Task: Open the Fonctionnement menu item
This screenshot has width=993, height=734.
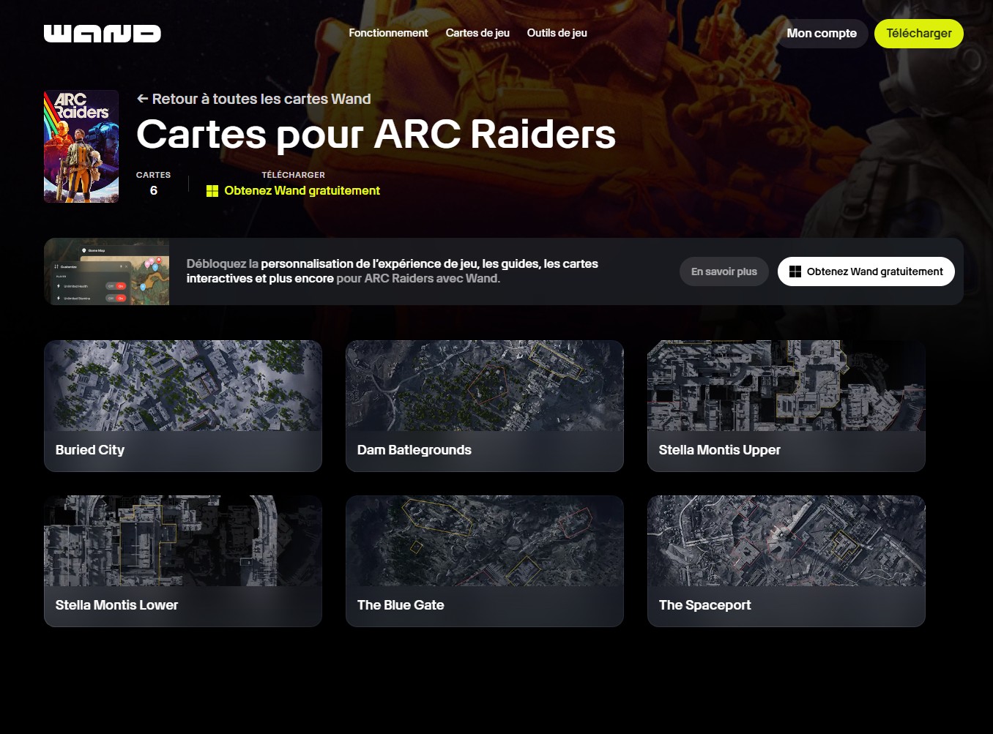Action: coord(388,33)
